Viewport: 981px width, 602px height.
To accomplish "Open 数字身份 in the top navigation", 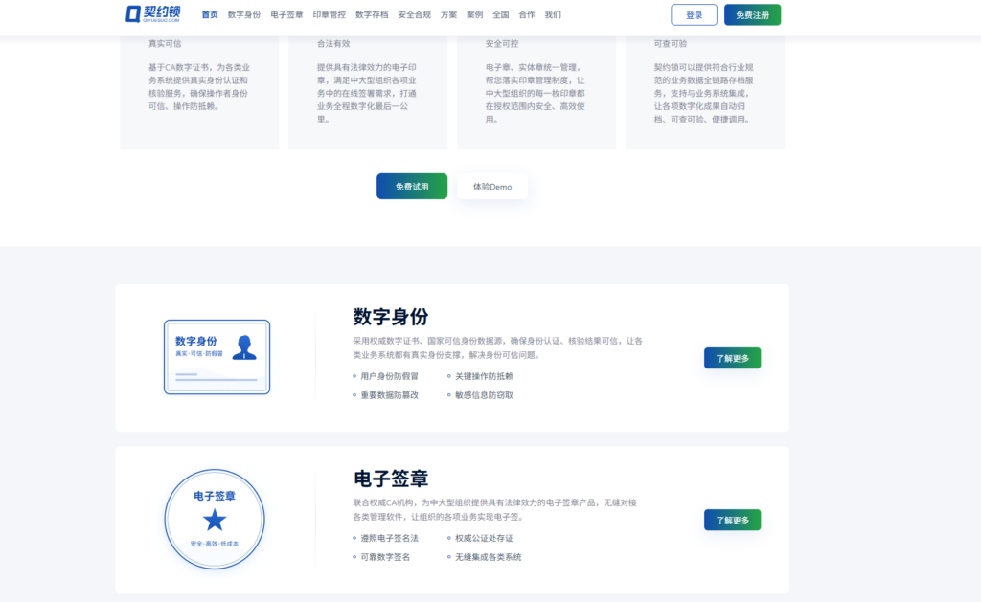I will (x=244, y=15).
